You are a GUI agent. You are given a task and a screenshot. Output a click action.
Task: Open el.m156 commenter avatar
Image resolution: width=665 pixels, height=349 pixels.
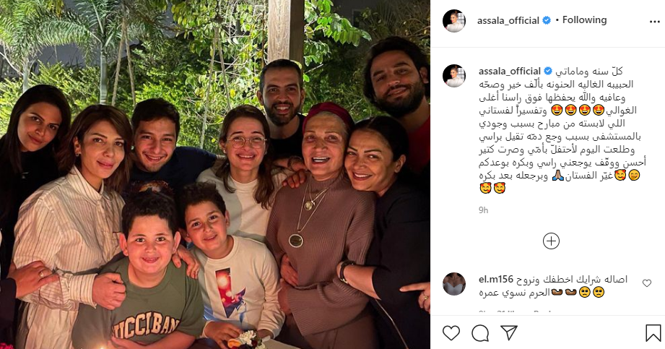point(453,284)
